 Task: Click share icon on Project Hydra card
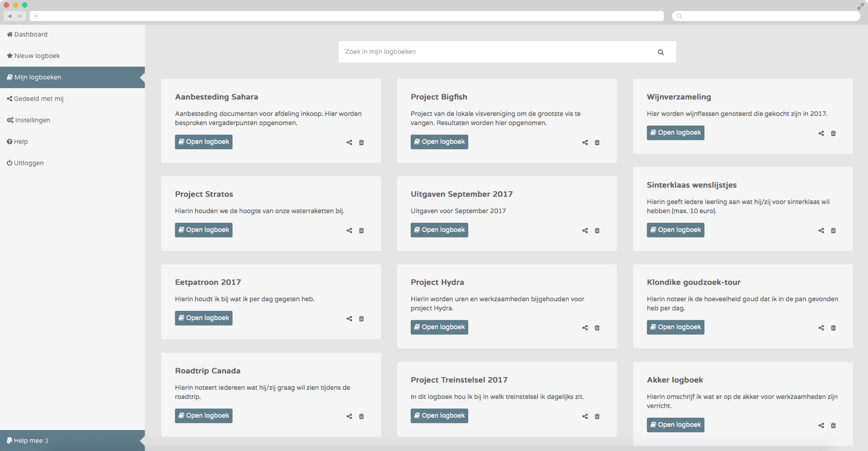tap(585, 328)
